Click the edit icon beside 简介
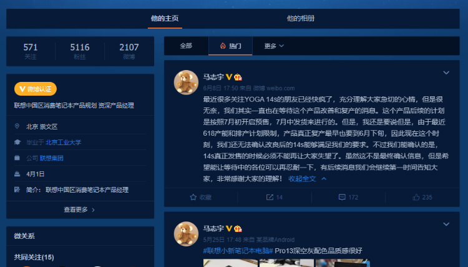468x267 pixels. point(17,189)
